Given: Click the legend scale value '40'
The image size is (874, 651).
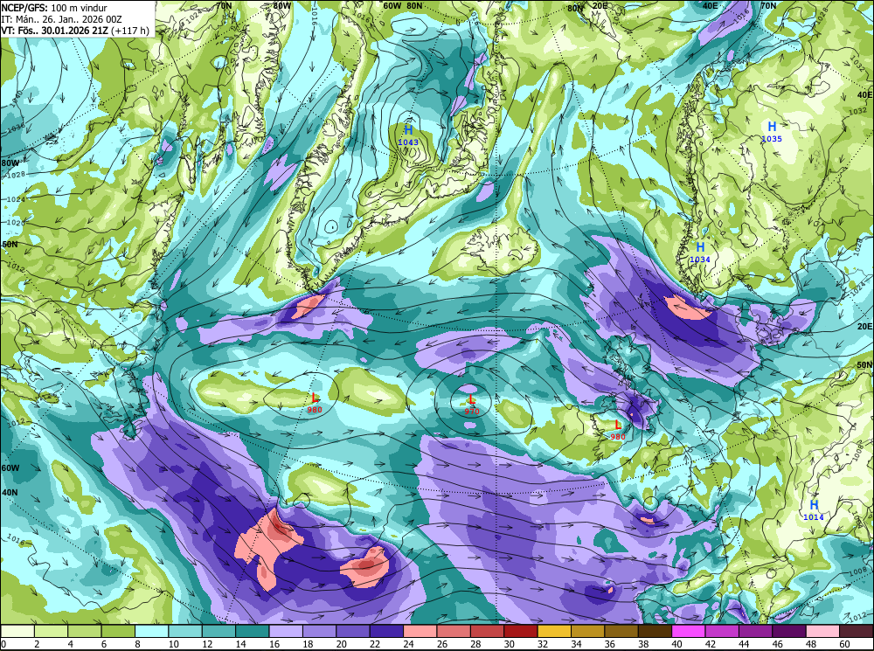Looking at the screenshot, I should coord(676,644).
